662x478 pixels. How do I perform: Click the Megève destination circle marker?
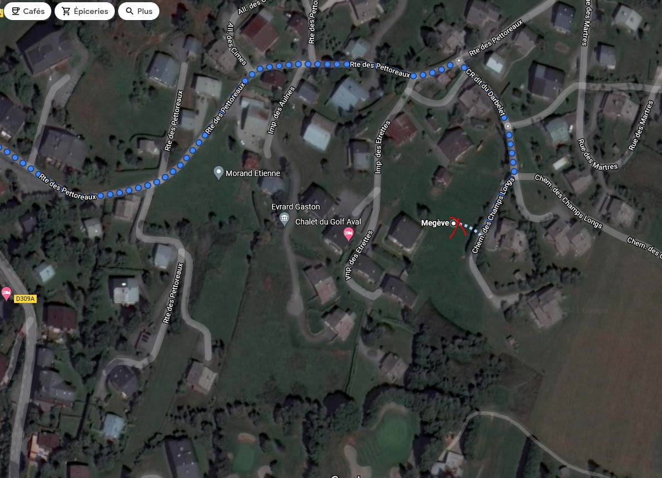[454, 223]
